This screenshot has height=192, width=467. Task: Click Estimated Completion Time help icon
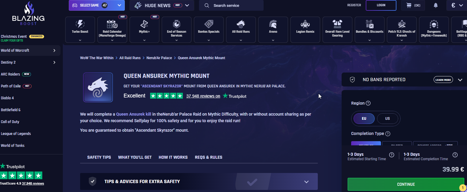tap(455, 155)
